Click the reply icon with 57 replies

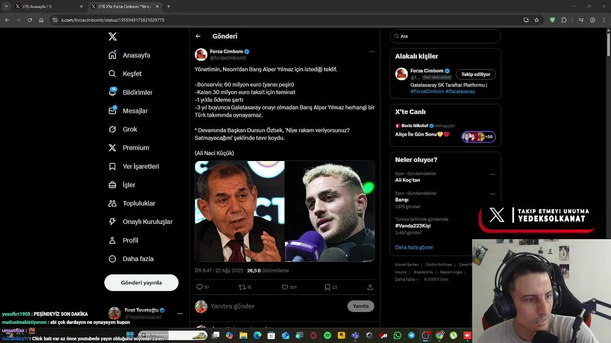click(x=200, y=287)
